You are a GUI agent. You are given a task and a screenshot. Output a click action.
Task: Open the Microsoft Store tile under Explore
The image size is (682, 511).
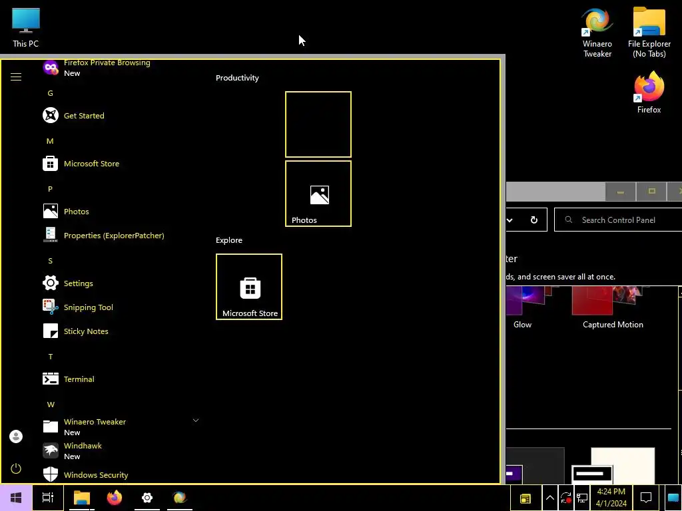click(x=249, y=287)
